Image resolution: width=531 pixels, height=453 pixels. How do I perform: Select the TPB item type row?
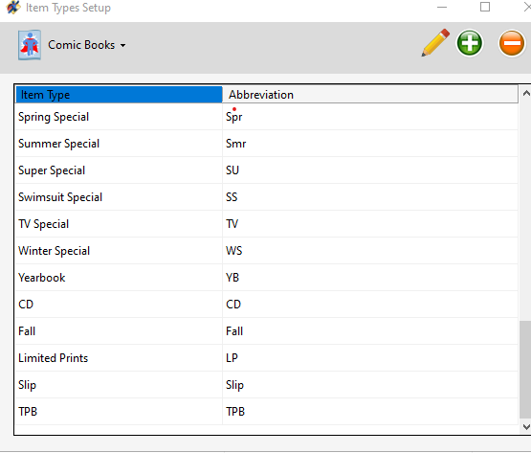click(267, 412)
